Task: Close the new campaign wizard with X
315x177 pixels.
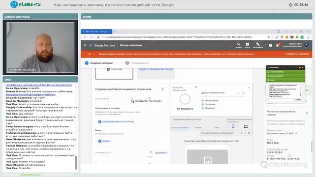Action: click(x=85, y=45)
